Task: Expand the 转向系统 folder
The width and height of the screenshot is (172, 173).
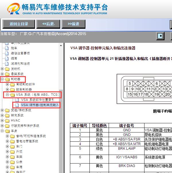Action: click(x=2, y=116)
